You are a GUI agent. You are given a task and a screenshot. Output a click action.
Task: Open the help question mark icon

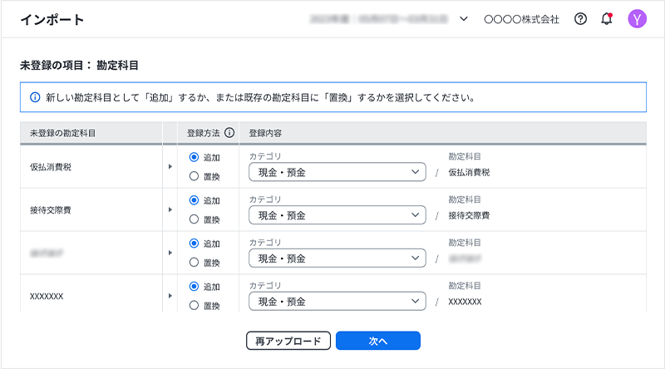coord(581,19)
